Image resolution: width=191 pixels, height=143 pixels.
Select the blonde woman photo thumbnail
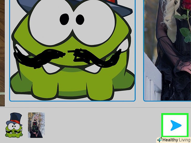pyautogui.click(x=36, y=125)
